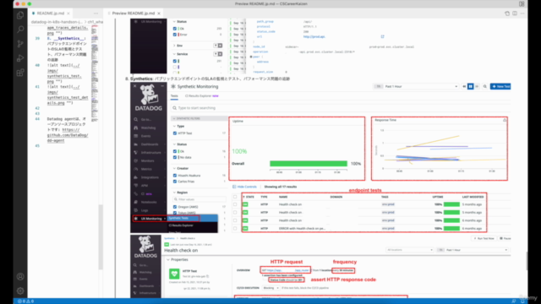This screenshot has width=541, height=304.
Task: Click the magnifier icon left of New Test
Action: coord(484,86)
